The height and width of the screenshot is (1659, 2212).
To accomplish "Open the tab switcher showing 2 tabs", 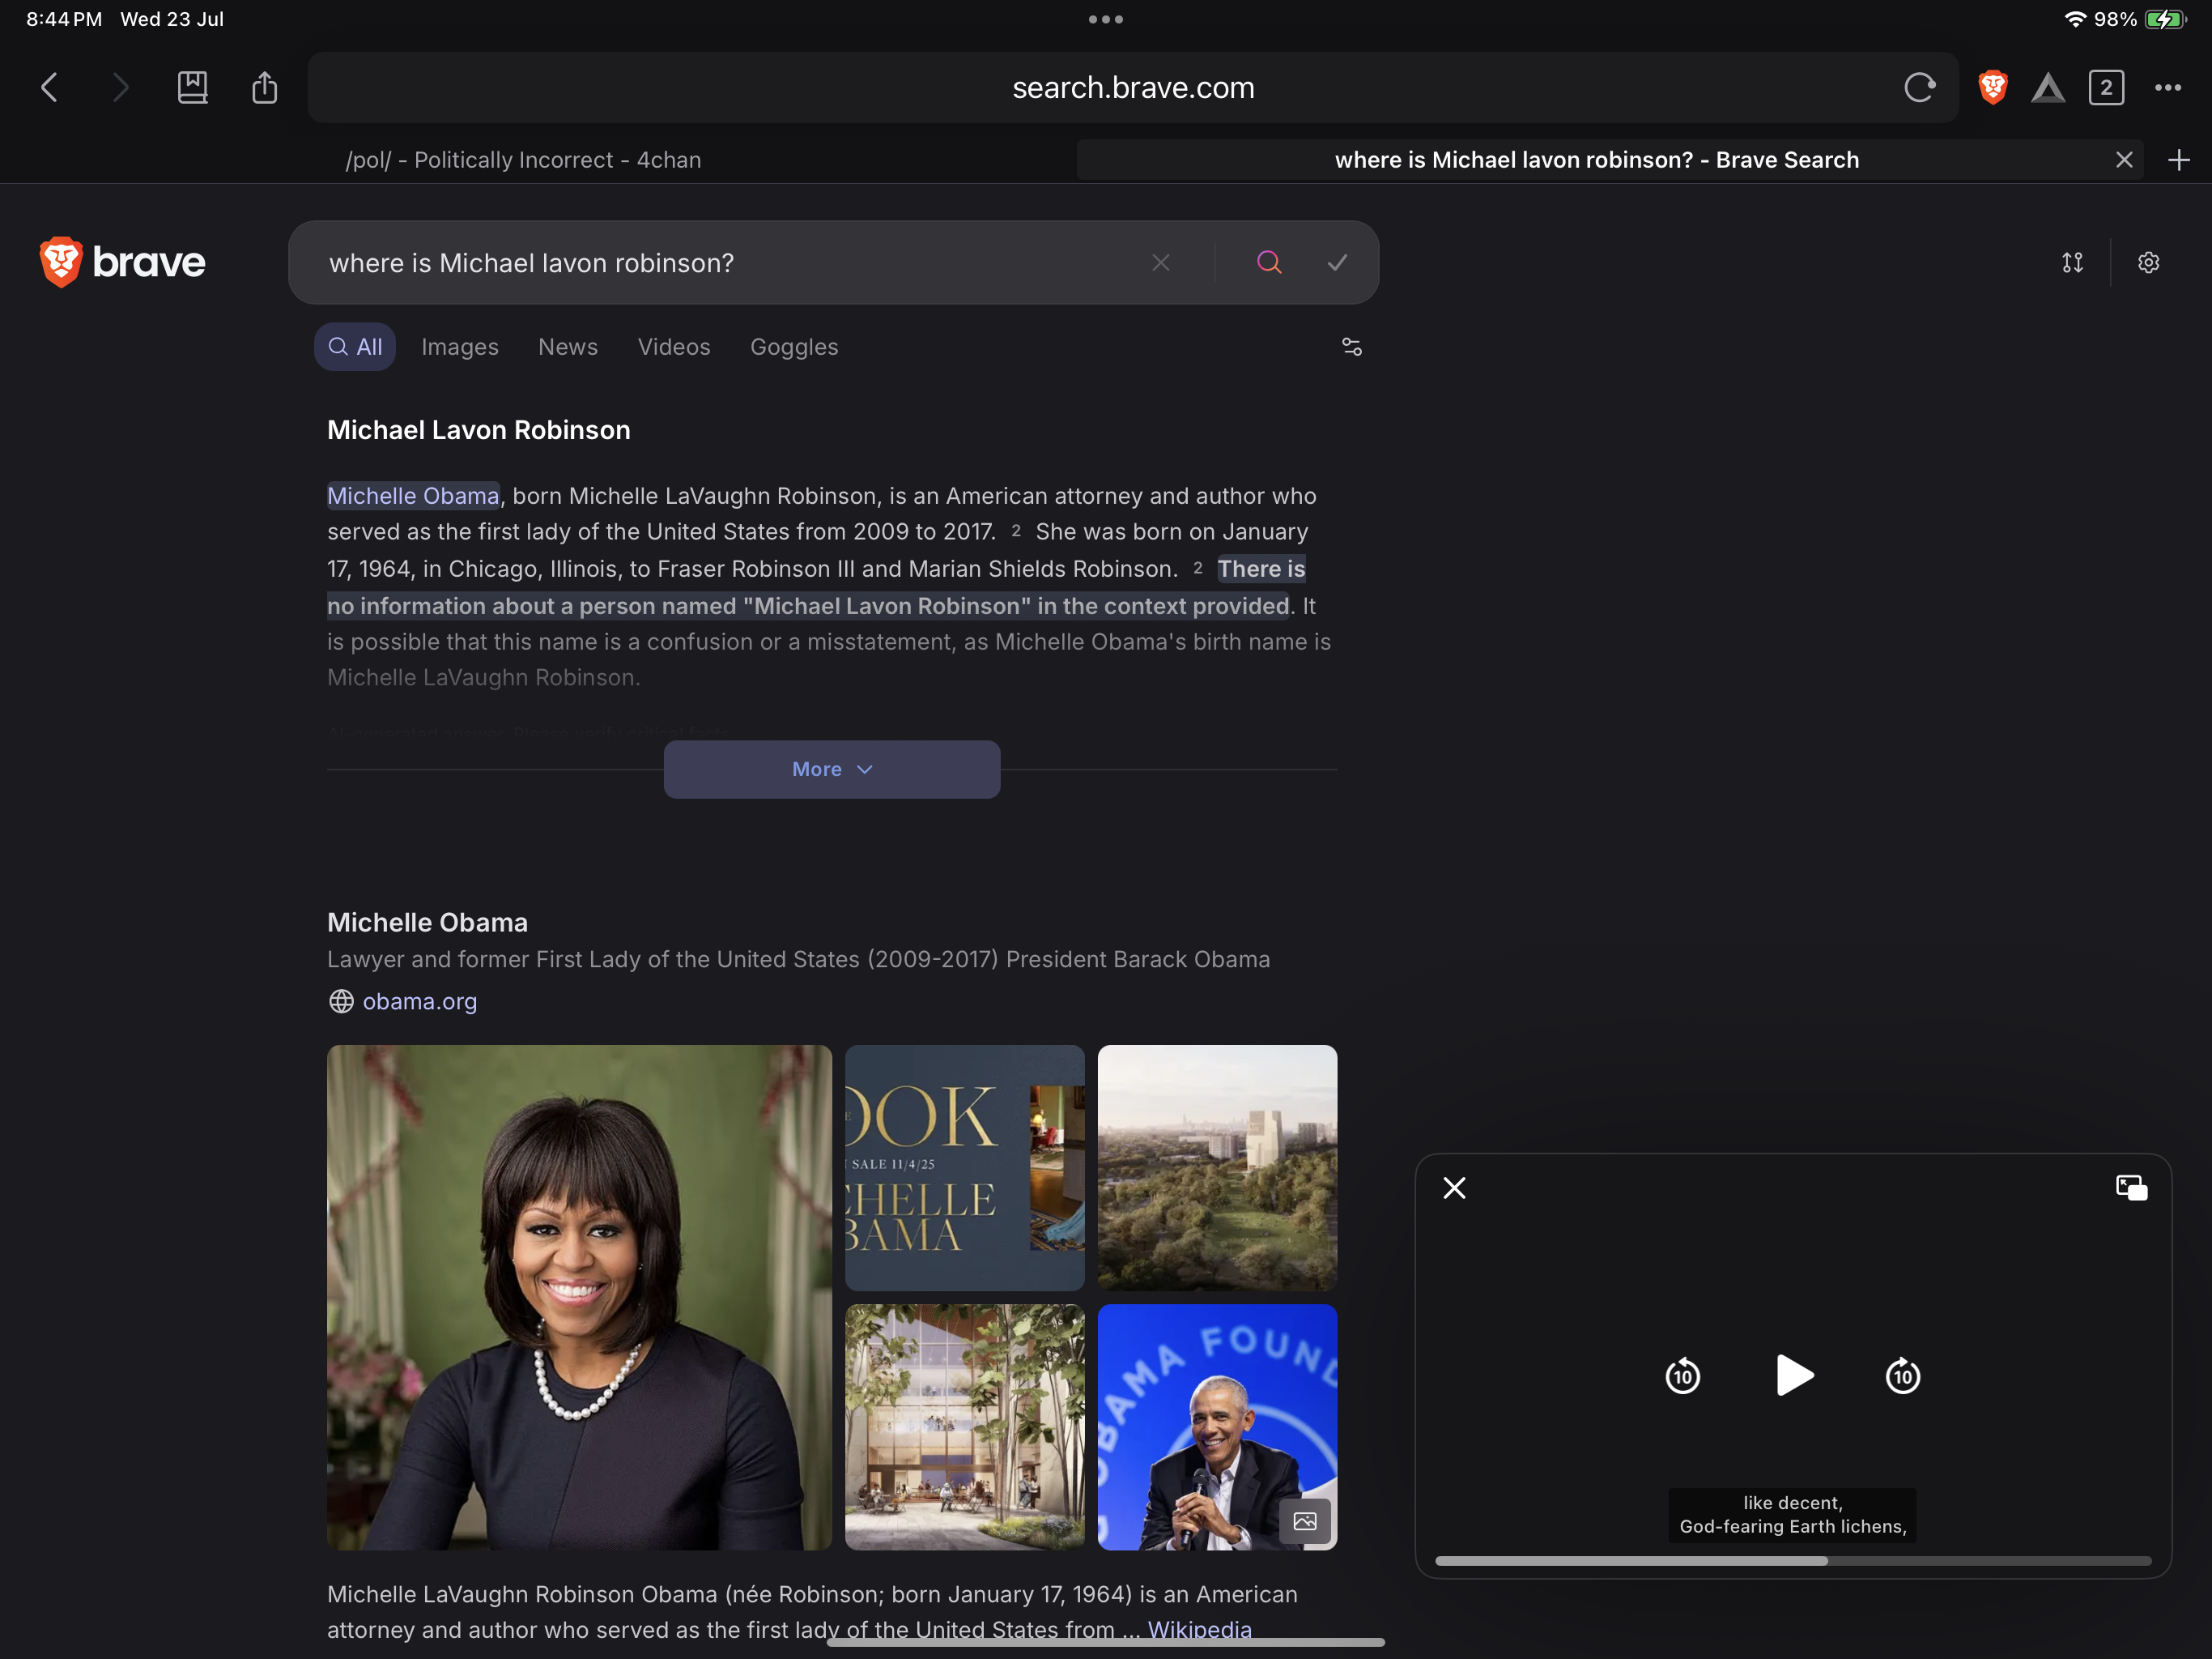I will [x=2106, y=88].
